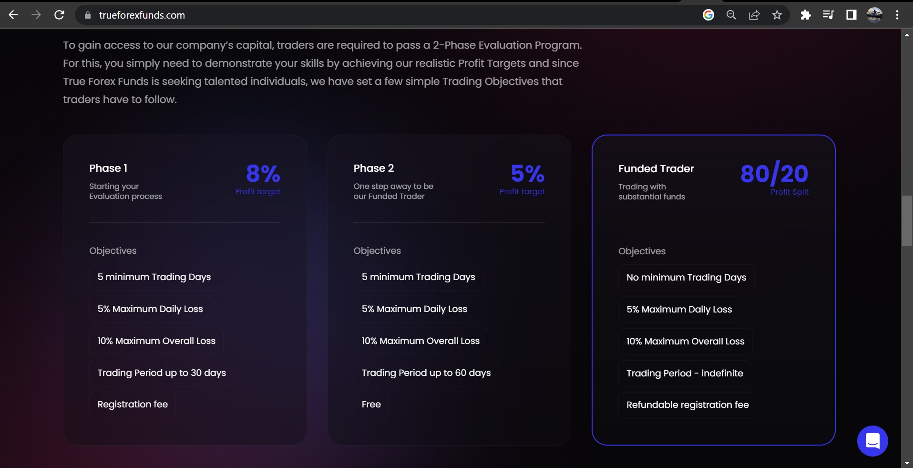This screenshot has width=913, height=468.
Task: Reload the current page
Action: [59, 15]
